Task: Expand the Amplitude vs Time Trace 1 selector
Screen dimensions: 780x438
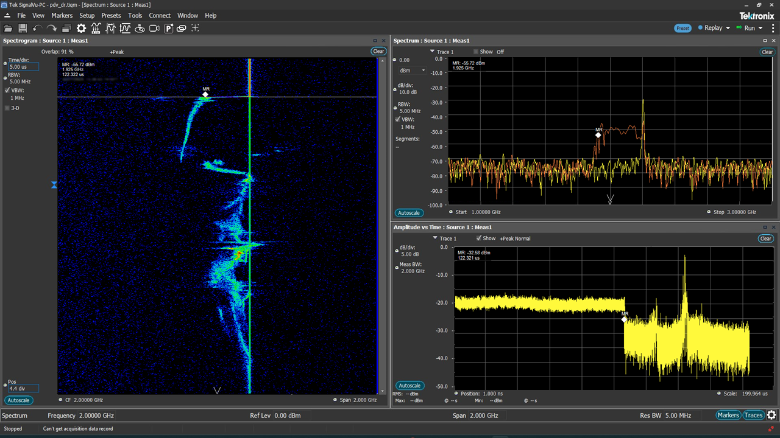Action: click(x=435, y=238)
